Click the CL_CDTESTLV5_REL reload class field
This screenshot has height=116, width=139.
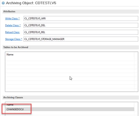pyautogui.click(x=81, y=32)
